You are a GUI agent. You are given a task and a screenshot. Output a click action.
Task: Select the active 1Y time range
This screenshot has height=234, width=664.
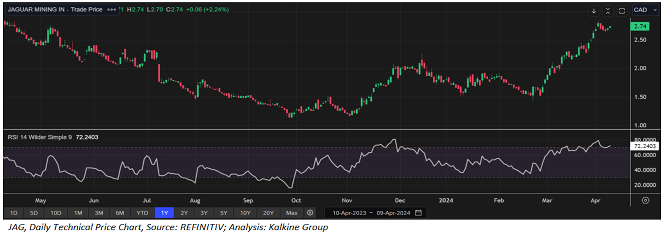point(164,213)
